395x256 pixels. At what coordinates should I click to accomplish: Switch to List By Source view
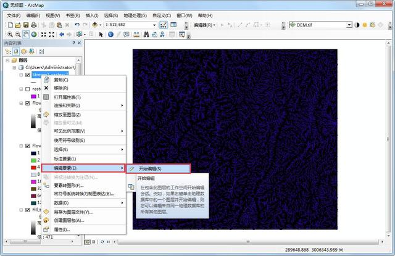click(16, 52)
